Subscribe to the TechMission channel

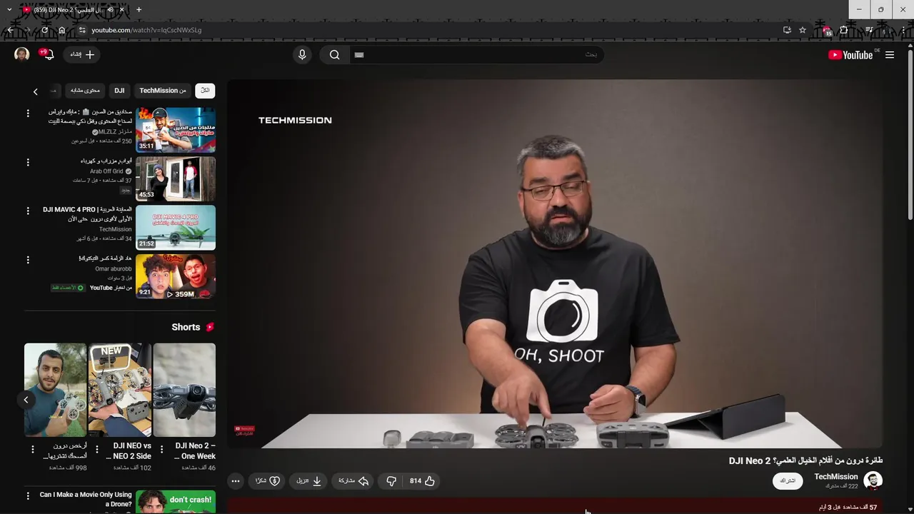click(788, 481)
